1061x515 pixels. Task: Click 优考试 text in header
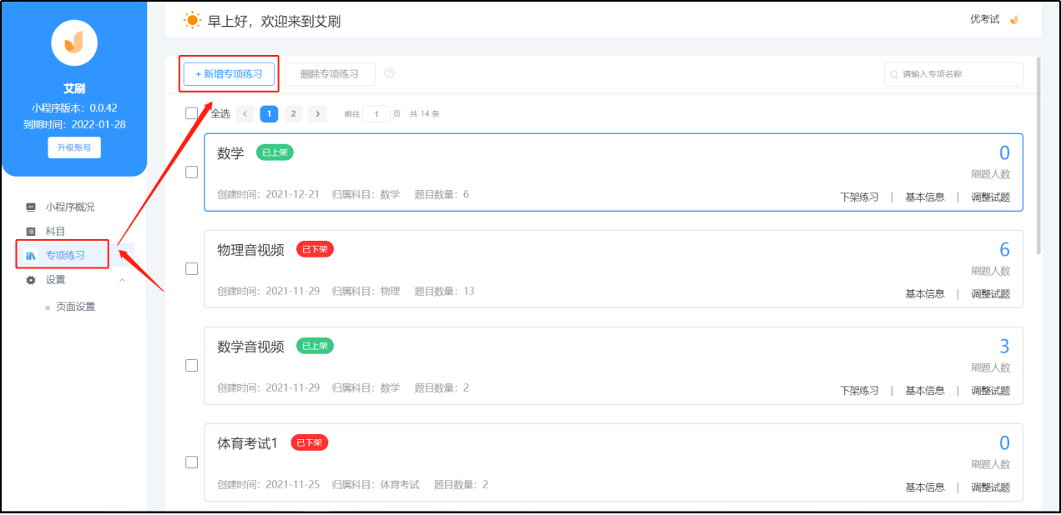(x=984, y=19)
